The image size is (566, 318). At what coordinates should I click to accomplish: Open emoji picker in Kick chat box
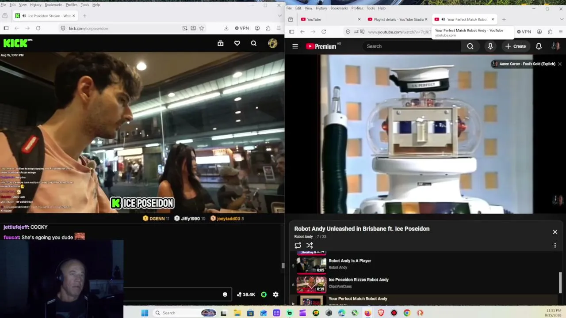[x=225, y=295]
